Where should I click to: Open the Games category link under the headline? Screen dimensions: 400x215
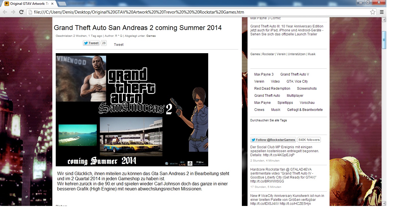tap(151, 36)
